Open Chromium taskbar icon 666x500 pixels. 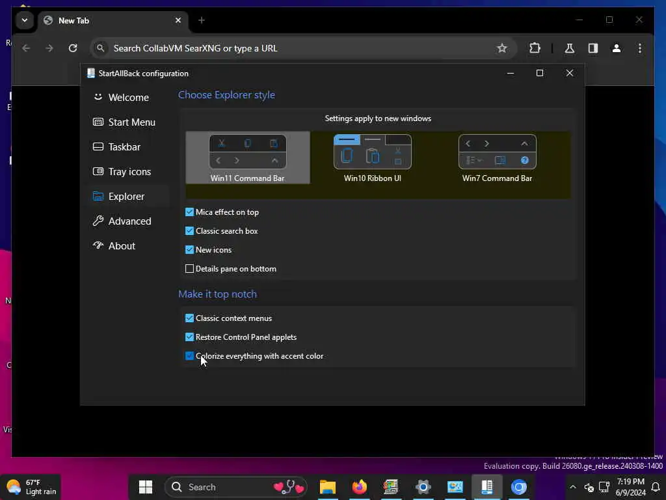[x=518, y=487]
